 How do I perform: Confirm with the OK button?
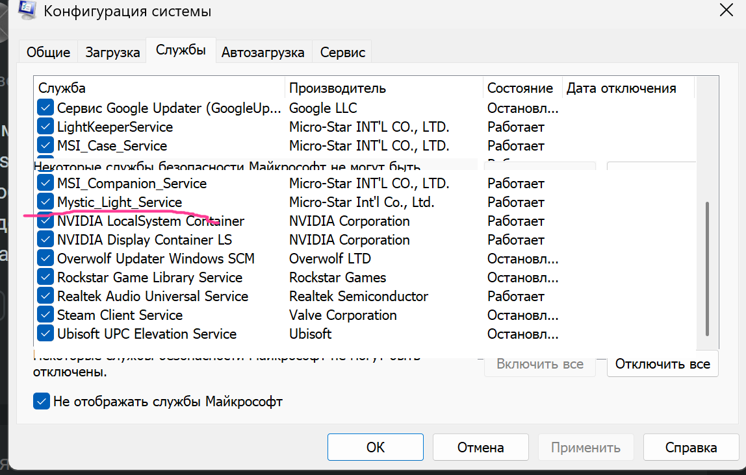375,447
